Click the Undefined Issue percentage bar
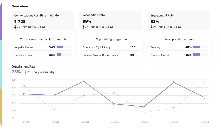221x129 pixels. click(x=64, y=55)
